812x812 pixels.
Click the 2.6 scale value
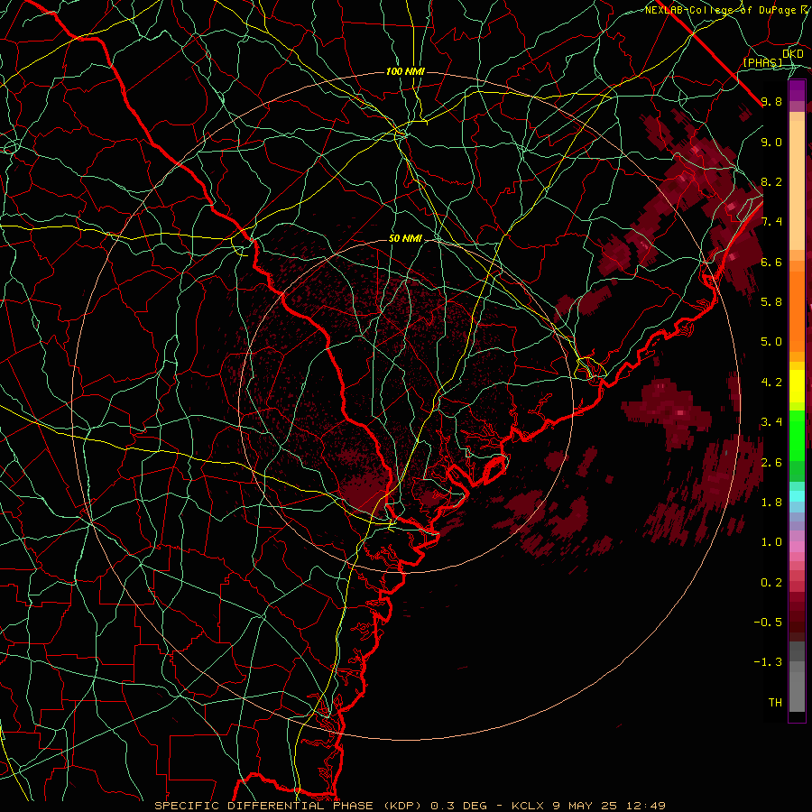coord(771,463)
